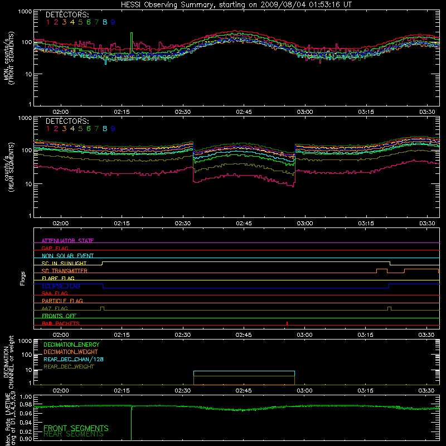Click the DECIMATION_ENERGY legend entry
The width and height of the screenshot is (446, 446).
pos(71,345)
